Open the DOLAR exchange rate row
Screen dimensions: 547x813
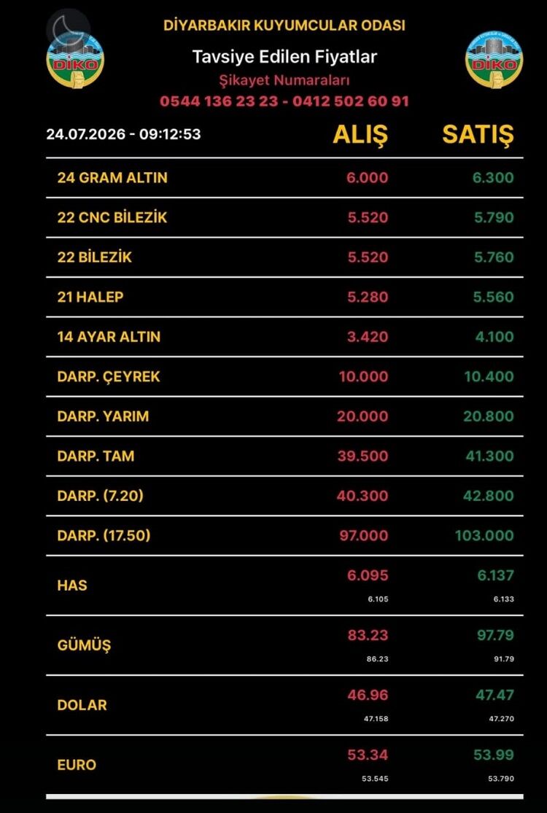pos(284,705)
